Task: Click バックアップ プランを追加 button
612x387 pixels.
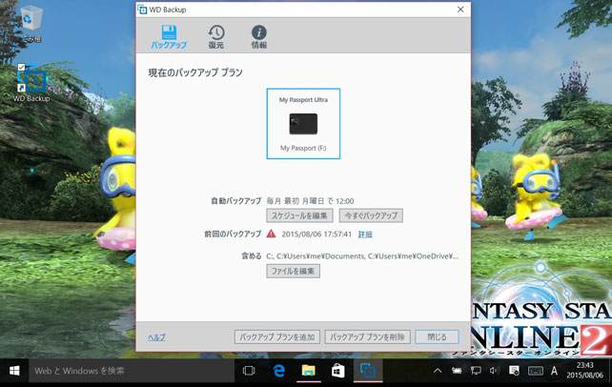Action: click(276, 337)
